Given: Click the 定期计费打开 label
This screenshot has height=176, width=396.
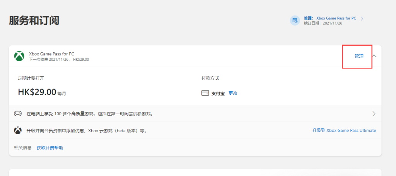Looking at the screenshot, I should 31,78.
